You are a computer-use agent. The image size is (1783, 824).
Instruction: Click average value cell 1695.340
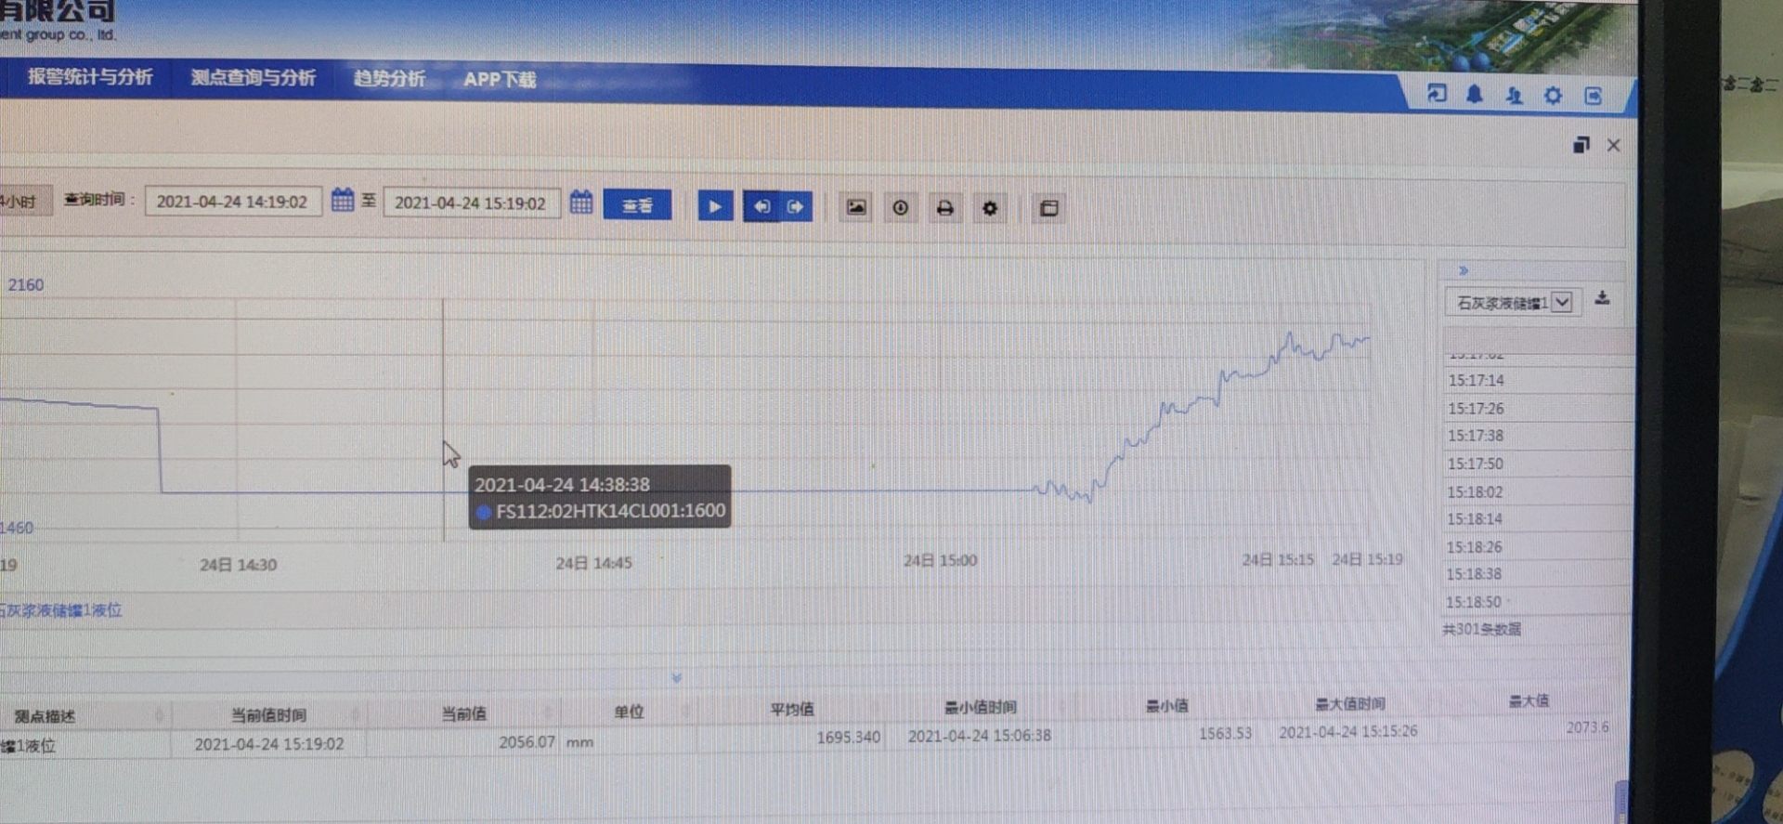pyautogui.click(x=848, y=737)
